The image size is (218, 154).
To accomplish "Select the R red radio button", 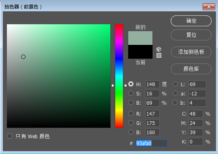I will 131,114.
